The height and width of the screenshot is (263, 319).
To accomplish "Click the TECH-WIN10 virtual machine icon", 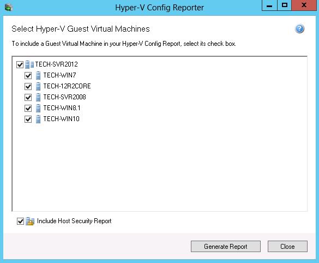I will (38, 119).
